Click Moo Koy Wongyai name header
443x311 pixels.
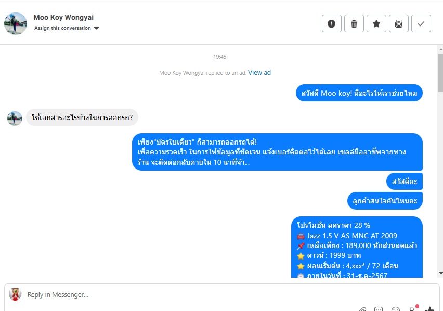coord(63,17)
